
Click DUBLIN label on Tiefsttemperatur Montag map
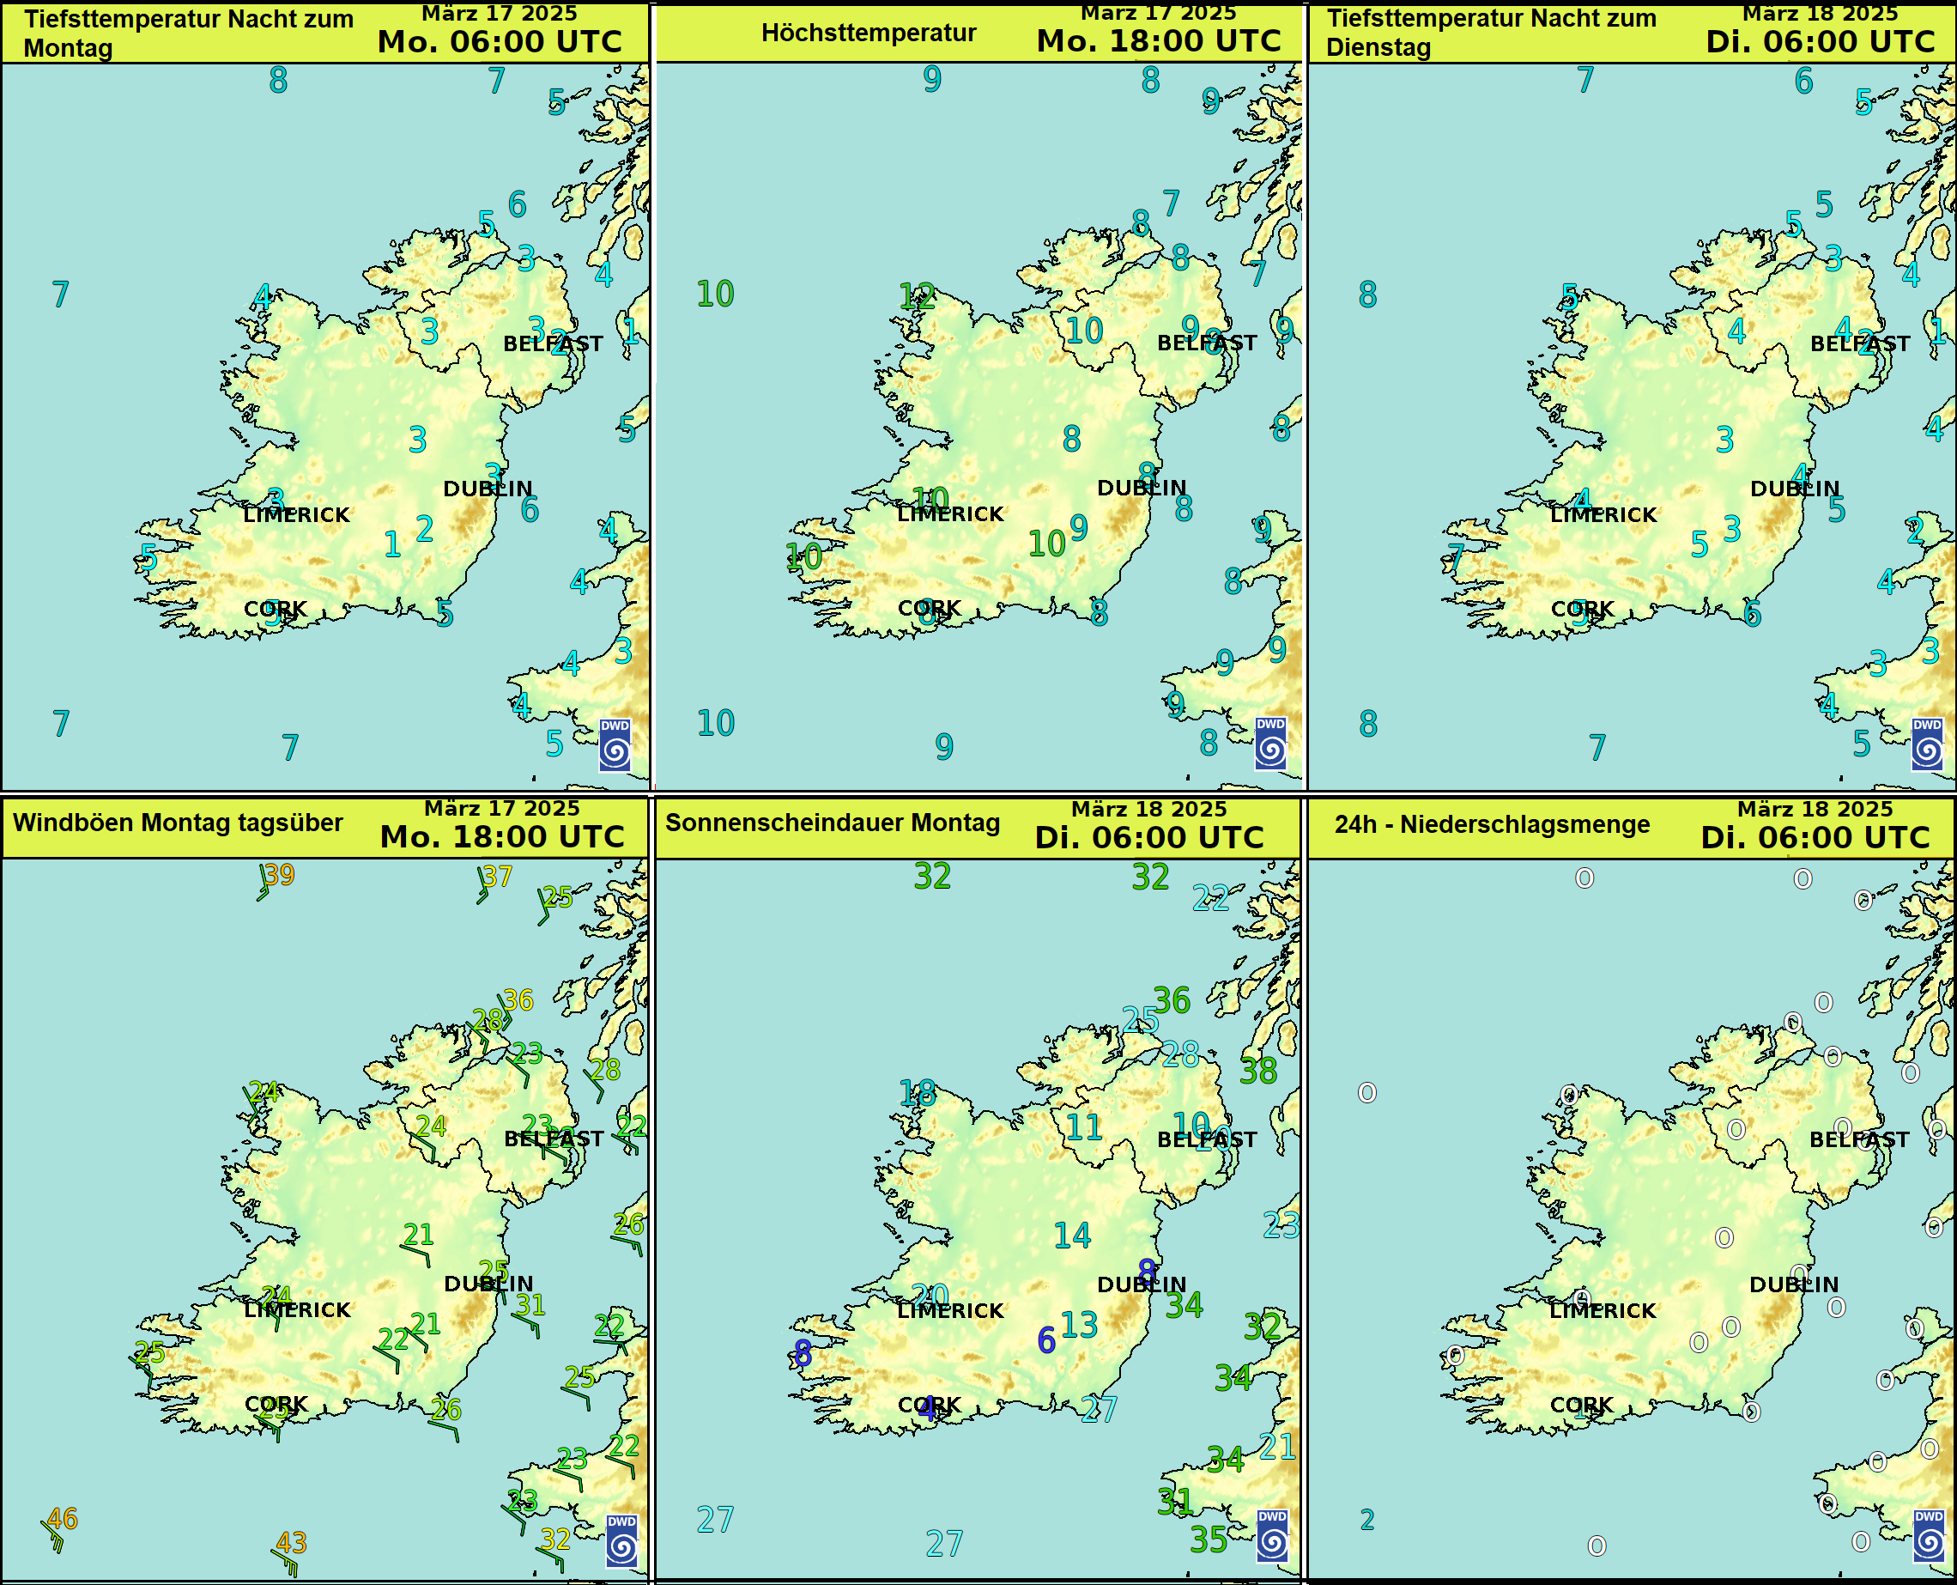488,489
